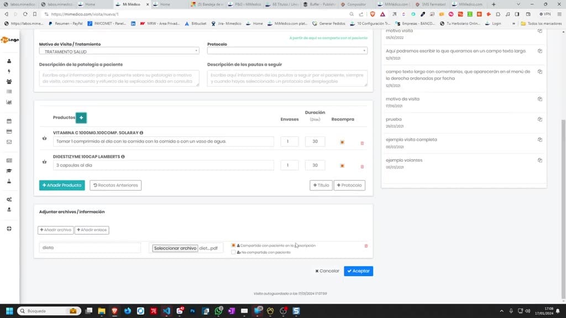Reload the page in browser toolbar
This screenshot has width=566, height=318.
point(25,14)
